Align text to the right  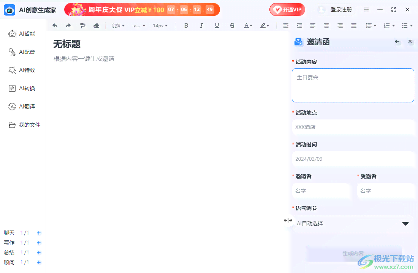[x=340, y=25]
